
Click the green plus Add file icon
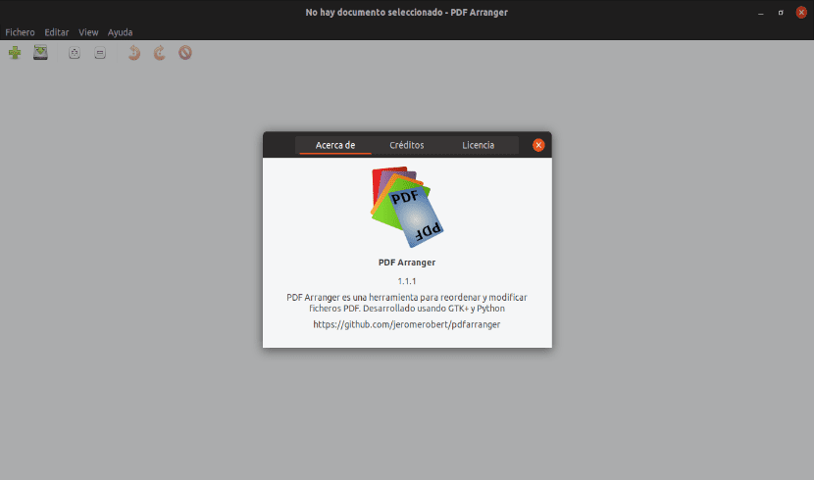[15, 52]
